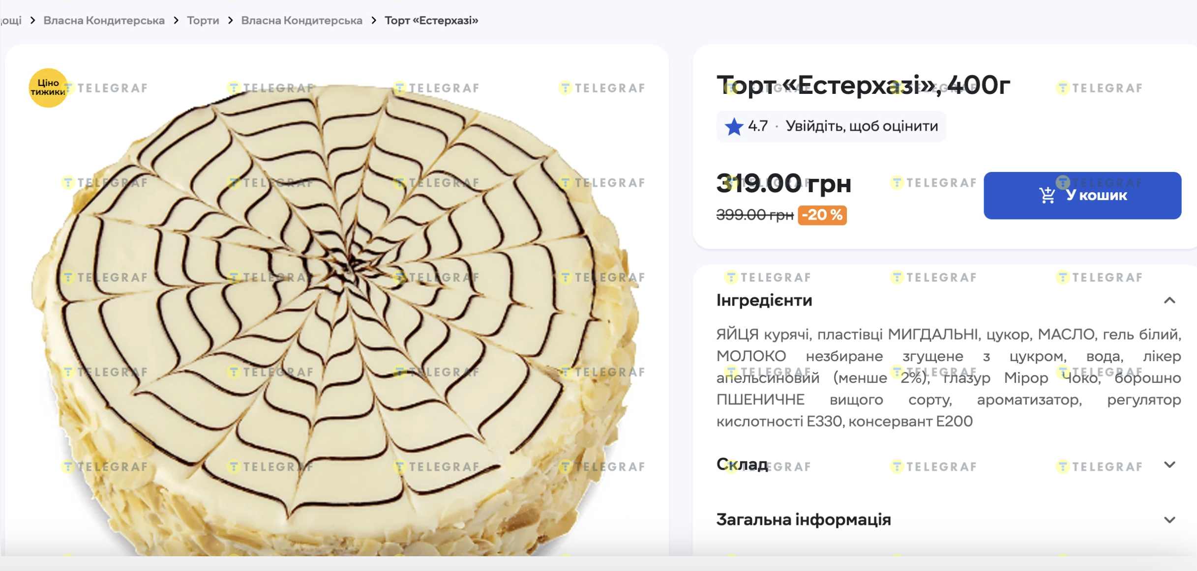Expand the Склад section chevron

1169,465
